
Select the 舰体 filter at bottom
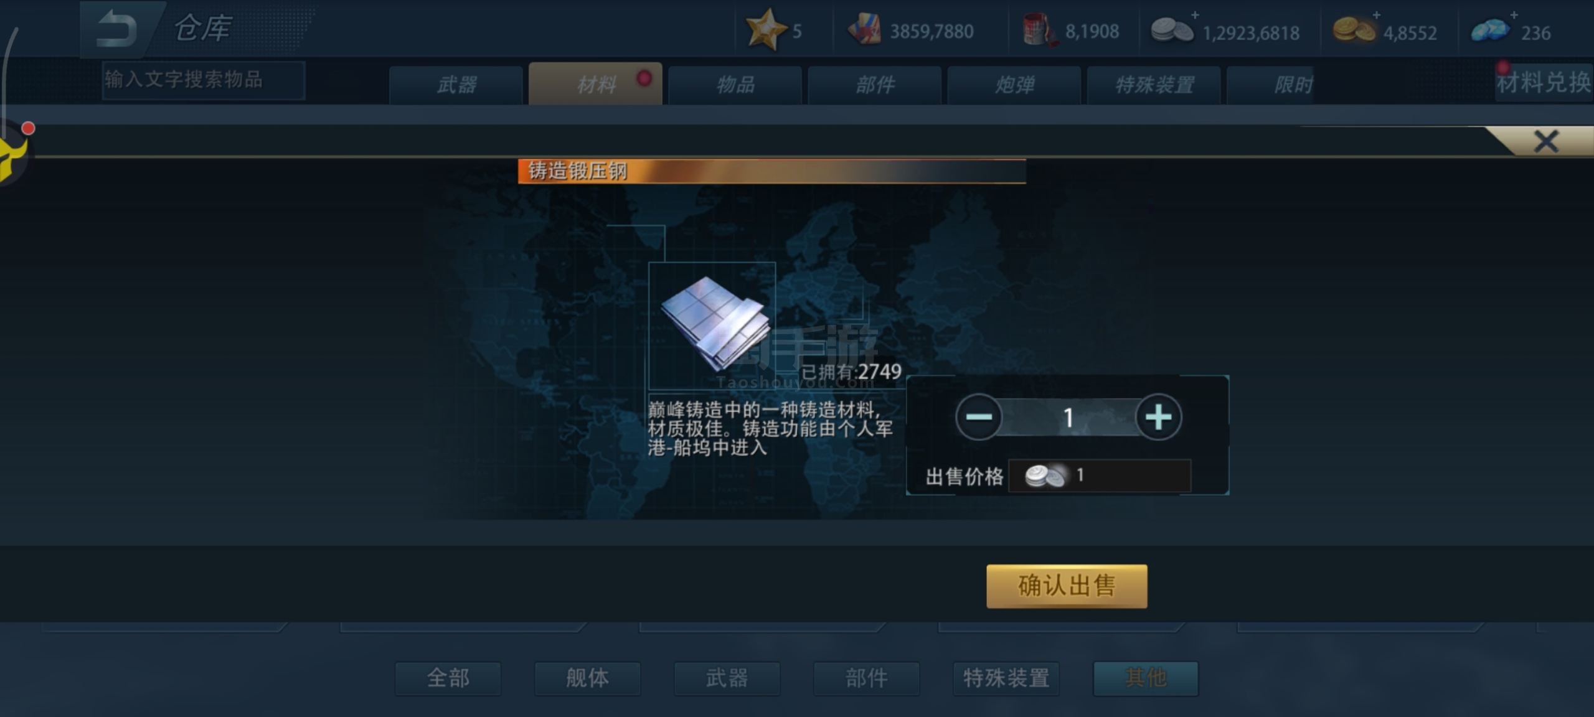[587, 678]
